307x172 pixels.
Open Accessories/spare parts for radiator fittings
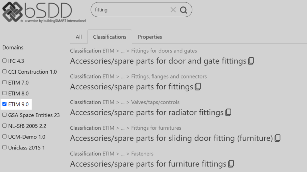click(x=147, y=112)
